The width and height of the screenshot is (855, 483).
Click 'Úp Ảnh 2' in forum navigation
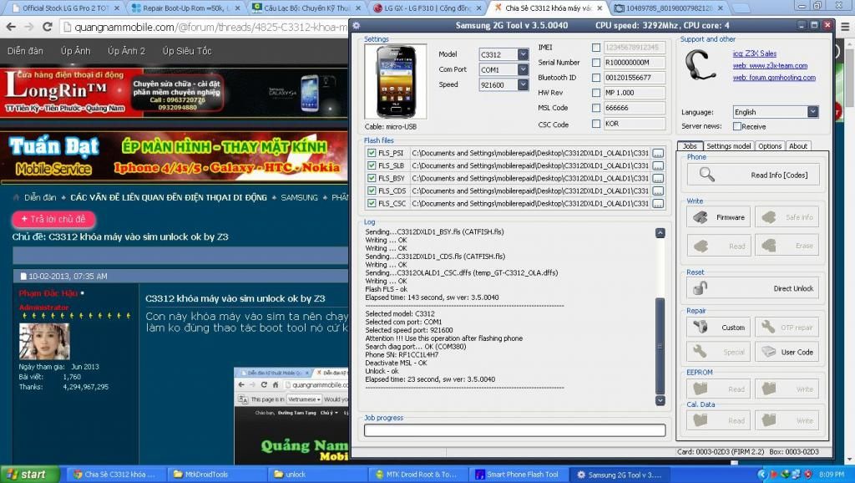(127, 51)
